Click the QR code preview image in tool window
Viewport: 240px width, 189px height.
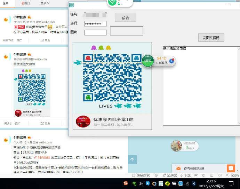[x=112, y=86]
